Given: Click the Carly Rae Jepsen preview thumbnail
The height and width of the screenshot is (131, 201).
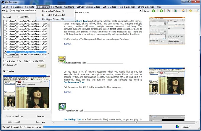Looking at the screenshot, I should pyautogui.click(x=27, y=92).
